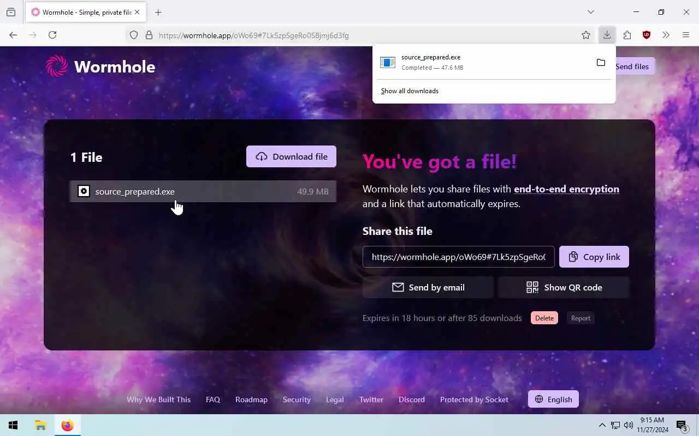
Task: Open the Extensions puzzle icon
Action: 627,35
